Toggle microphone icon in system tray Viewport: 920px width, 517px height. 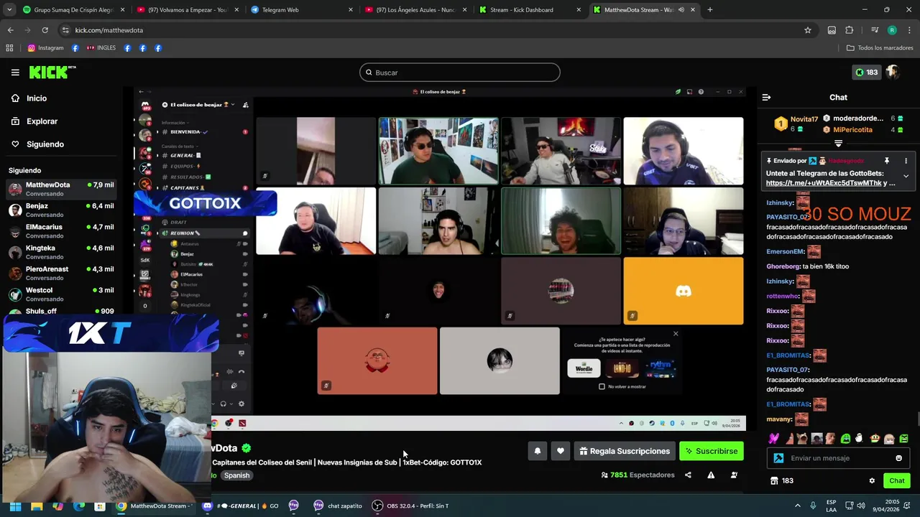click(x=813, y=506)
